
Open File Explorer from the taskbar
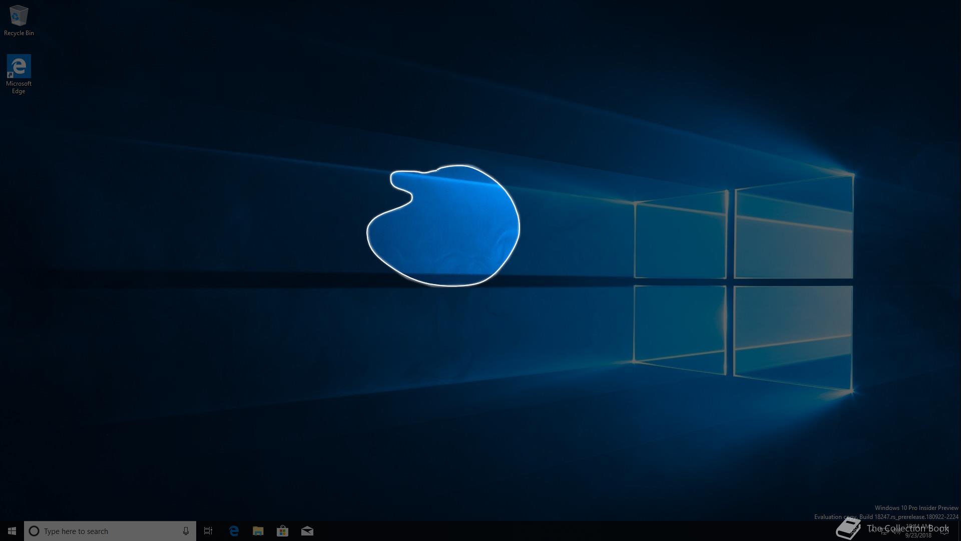click(258, 531)
